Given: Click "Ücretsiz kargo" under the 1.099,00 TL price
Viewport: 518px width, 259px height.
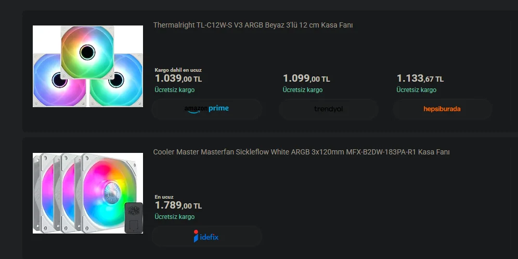Looking at the screenshot, I should [x=303, y=90].
